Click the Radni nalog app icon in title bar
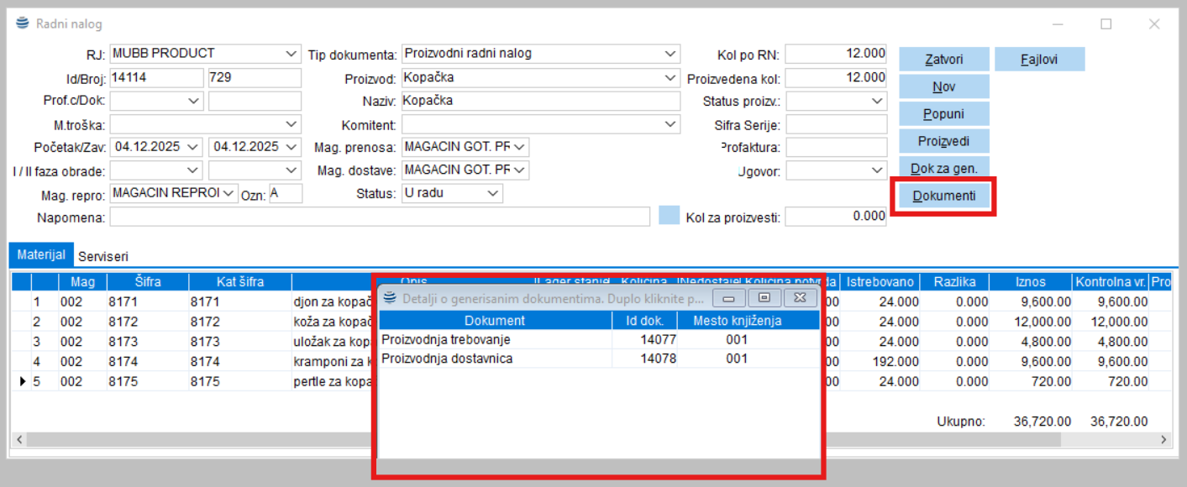Screen dimensions: 1187x487 22,24
